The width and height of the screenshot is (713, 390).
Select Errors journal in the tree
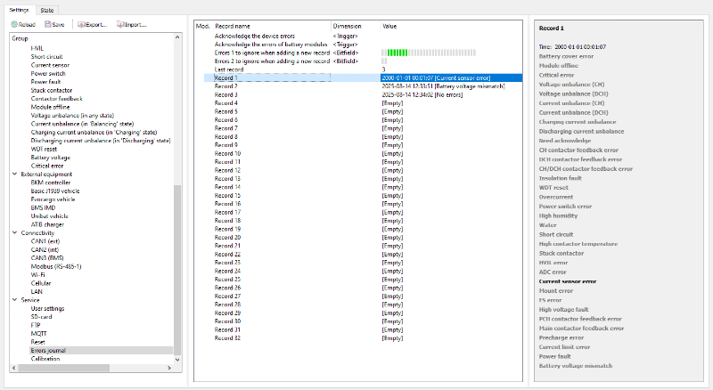click(x=48, y=351)
